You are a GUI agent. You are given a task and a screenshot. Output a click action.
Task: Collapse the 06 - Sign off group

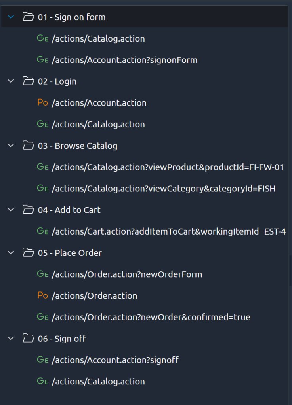(11, 339)
